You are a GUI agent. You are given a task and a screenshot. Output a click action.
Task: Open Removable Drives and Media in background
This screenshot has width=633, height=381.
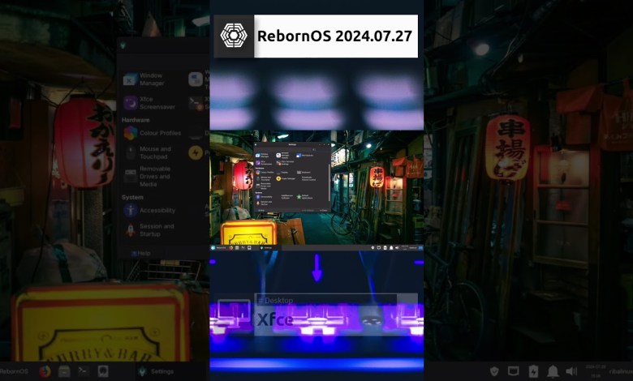(x=148, y=176)
